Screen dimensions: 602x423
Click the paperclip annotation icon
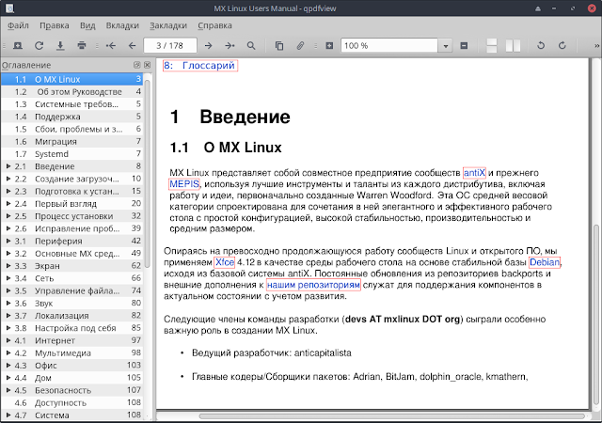click(x=300, y=46)
